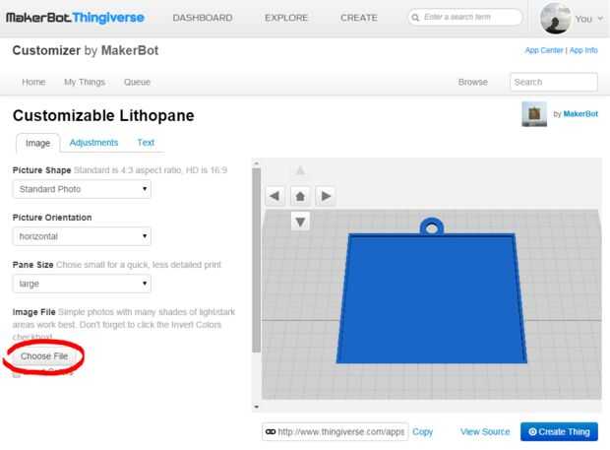Switch to the Text tab
The width and height of the screenshot is (610, 450).
click(x=146, y=143)
